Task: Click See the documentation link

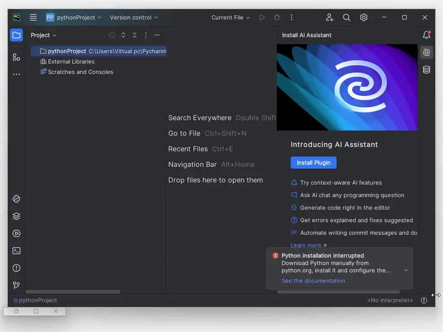Action: (x=313, y=281)
